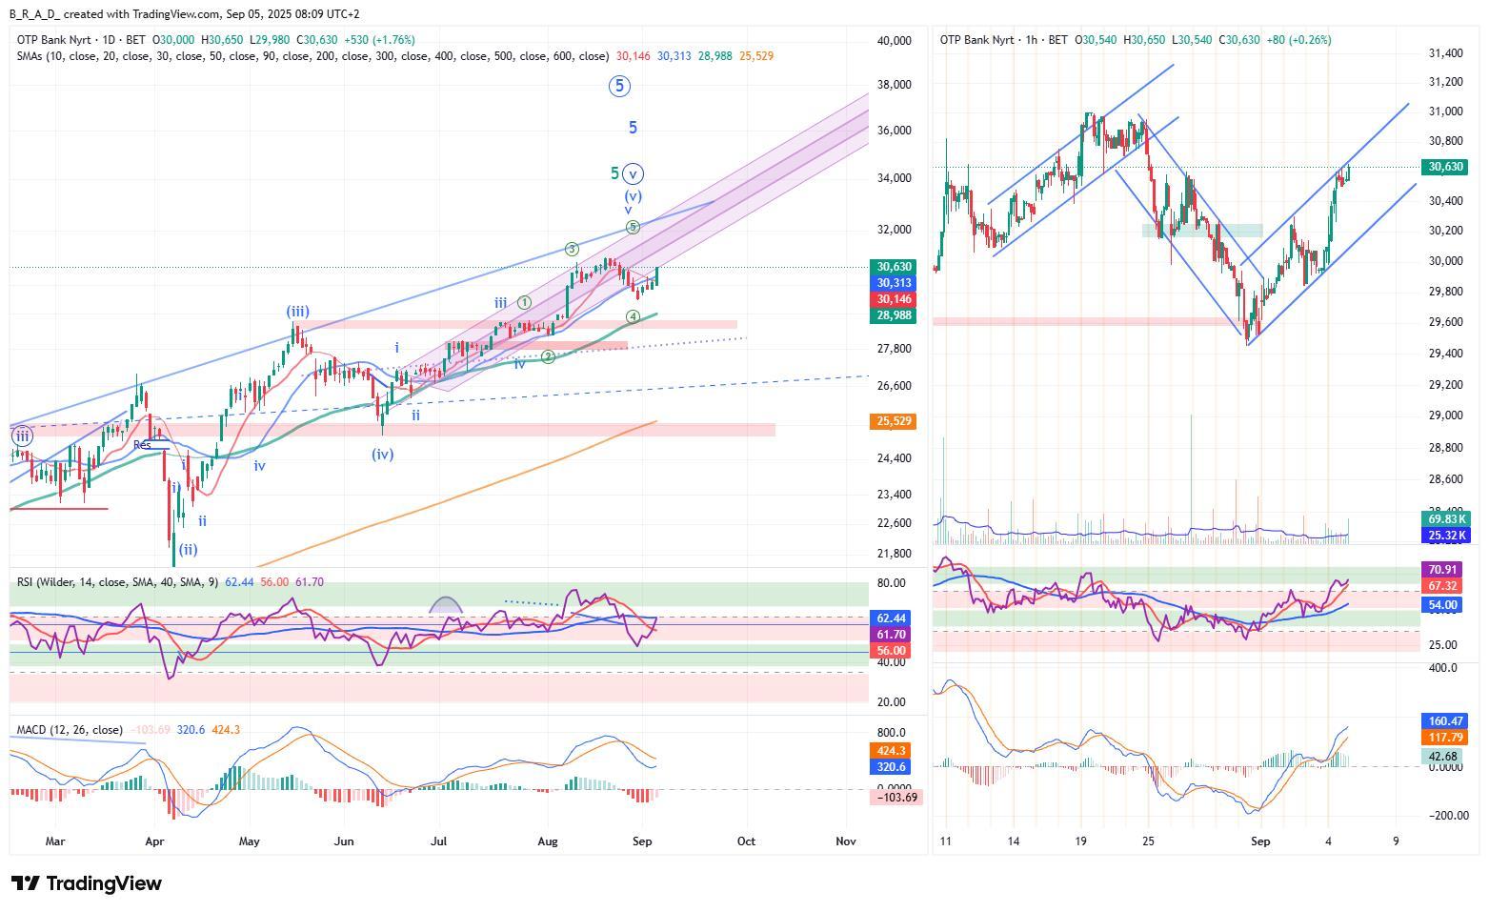
Task: Click the 'Aug' label on the time axis
Action: [548, 841]
